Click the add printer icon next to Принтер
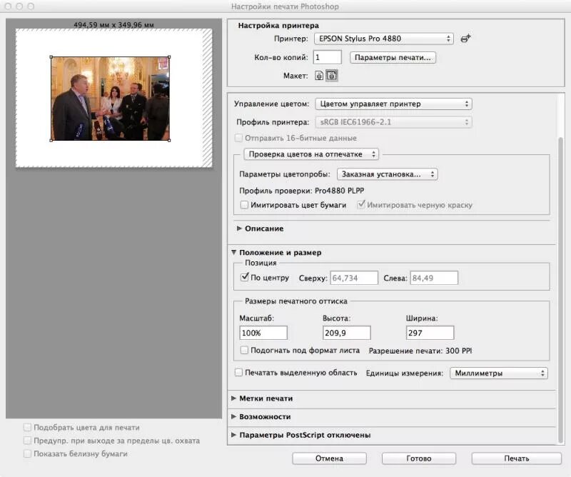The height and width of the screenshot is (477, 571). (465, 39)
